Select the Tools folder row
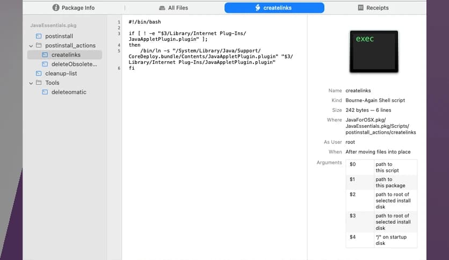 [64, 83]
